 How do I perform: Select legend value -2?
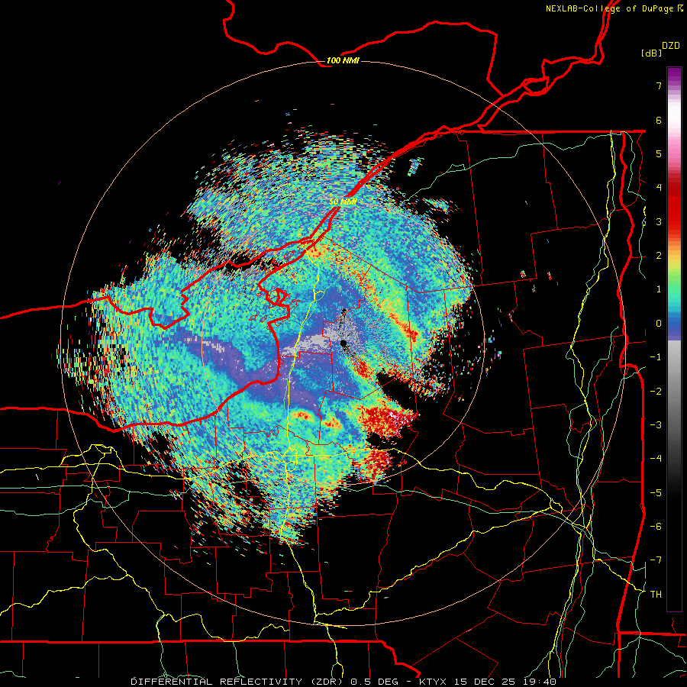[x=656, y=392]
